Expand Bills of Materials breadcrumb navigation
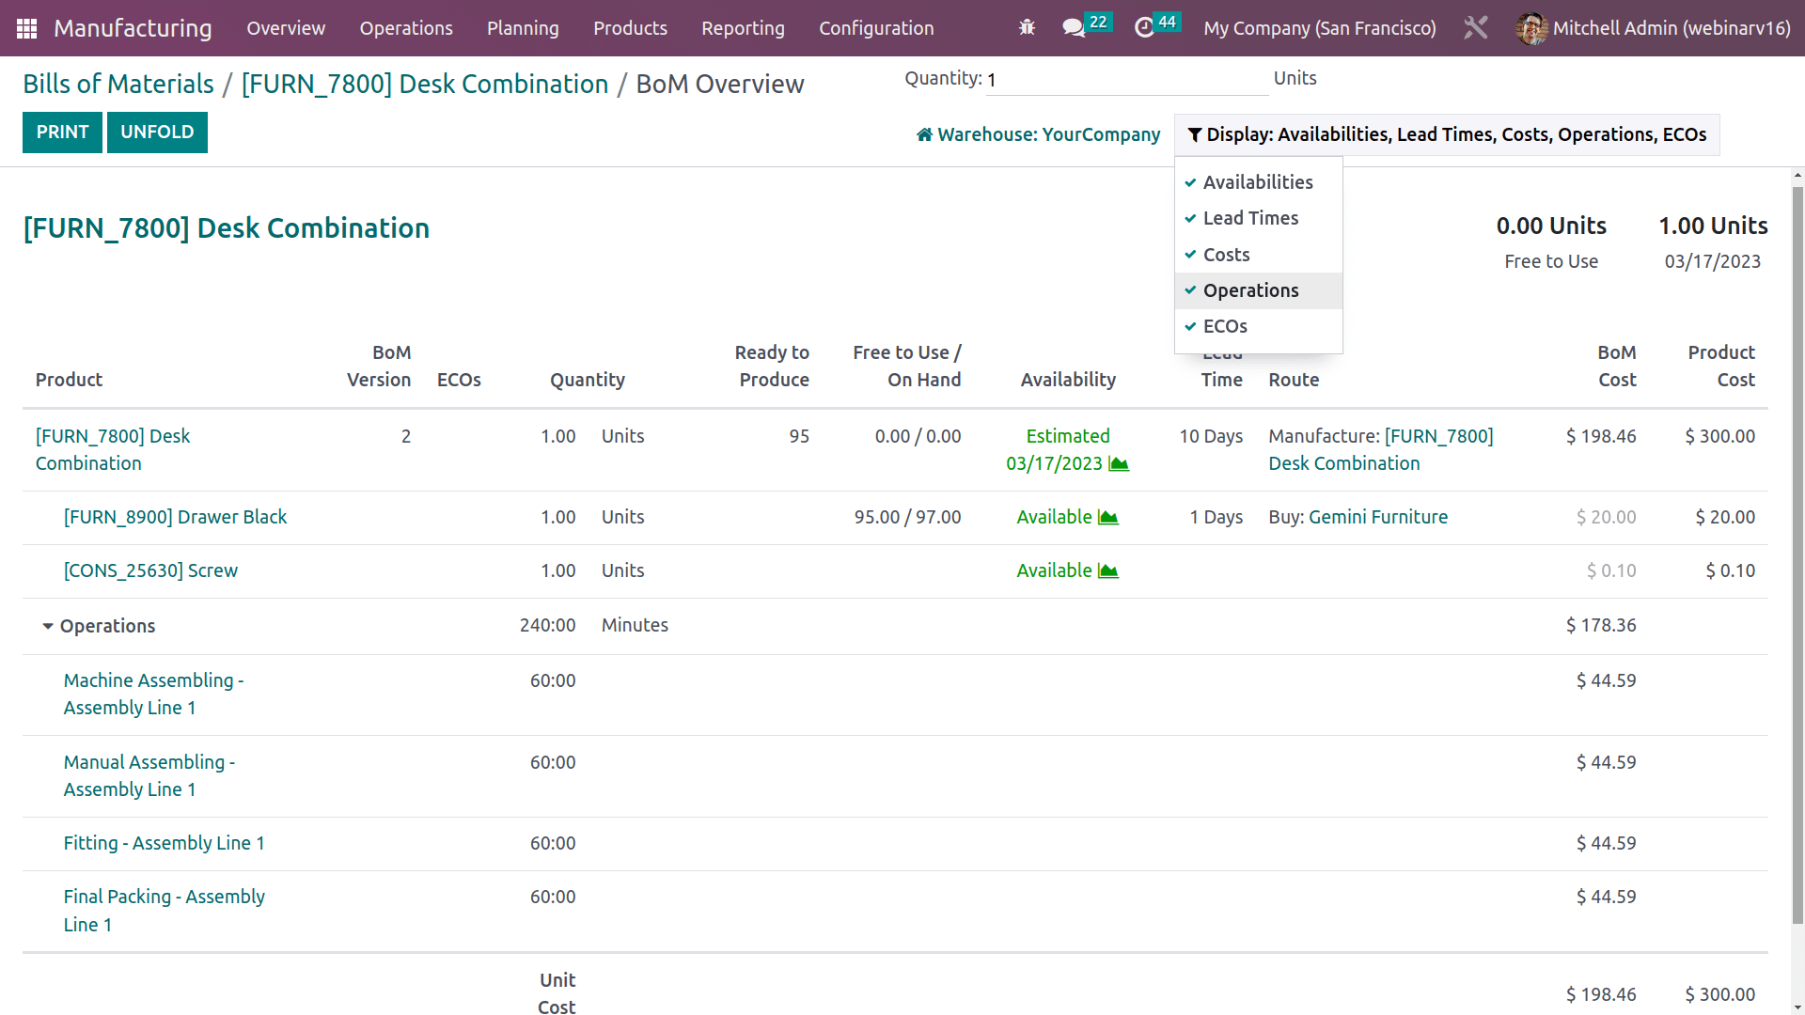 click(118, 83)
